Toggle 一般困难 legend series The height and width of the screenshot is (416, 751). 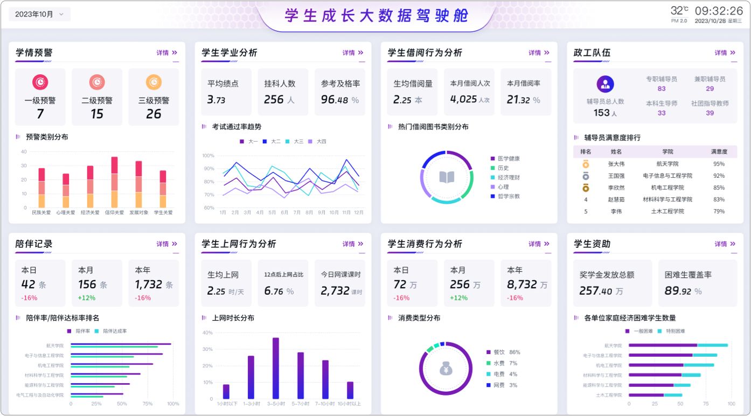point(638,331)
